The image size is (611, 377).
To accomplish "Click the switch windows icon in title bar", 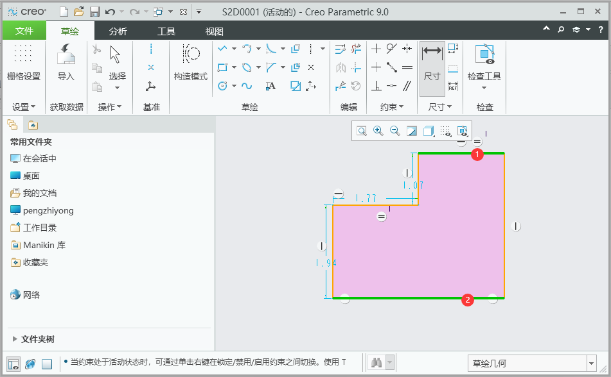I will point(158,12).
